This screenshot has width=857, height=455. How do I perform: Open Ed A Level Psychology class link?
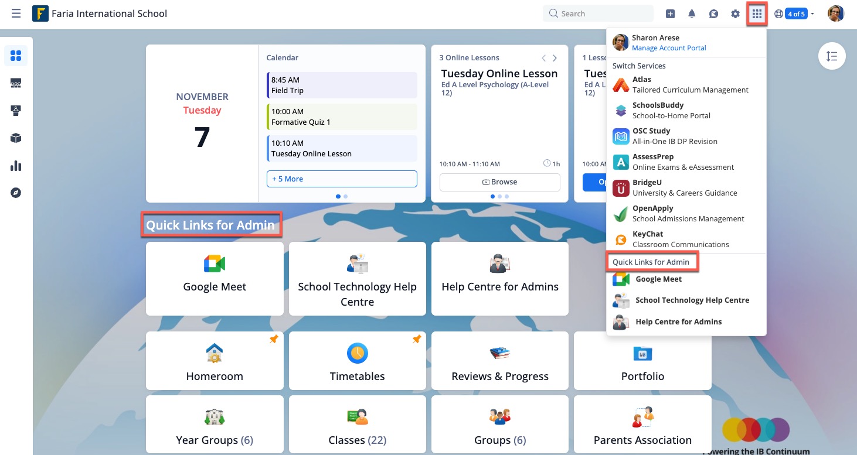pyautogui.click(x=495, y=89)
